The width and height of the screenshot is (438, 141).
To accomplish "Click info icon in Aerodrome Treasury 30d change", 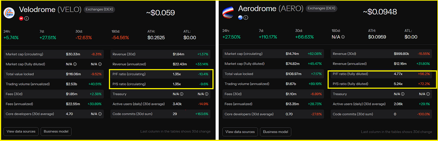I will (x=428, y=94).
